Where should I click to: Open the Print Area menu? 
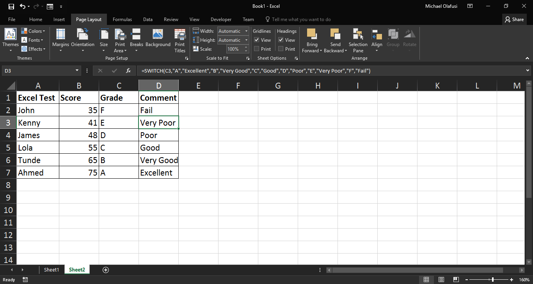[x=120, y=40]
